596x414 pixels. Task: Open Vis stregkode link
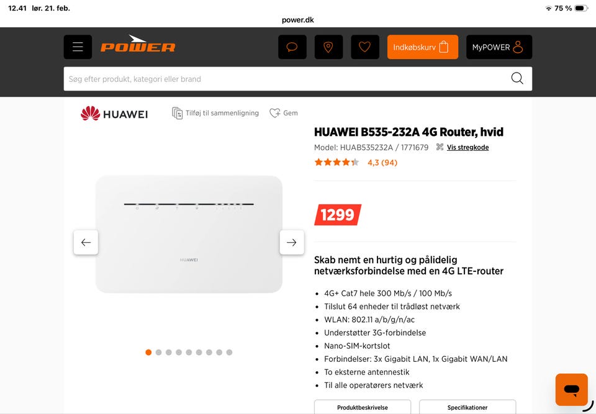[x=467, y=147]
